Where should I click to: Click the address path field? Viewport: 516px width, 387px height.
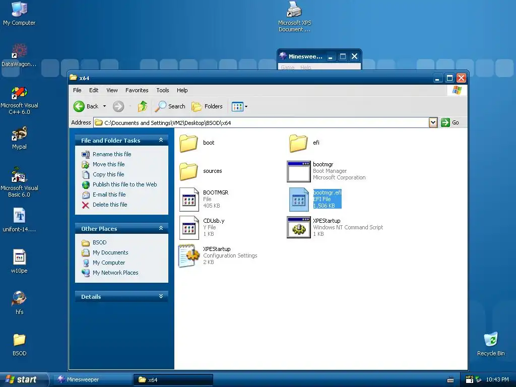262,123
